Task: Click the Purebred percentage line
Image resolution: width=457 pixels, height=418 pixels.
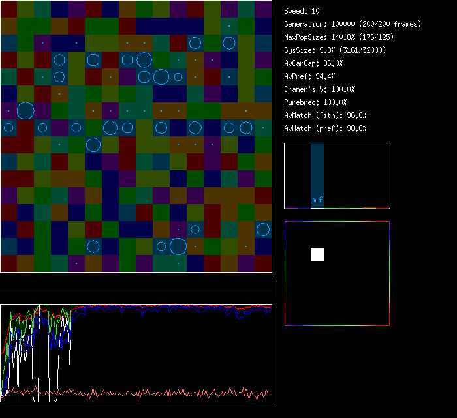Action: [316, 102]
